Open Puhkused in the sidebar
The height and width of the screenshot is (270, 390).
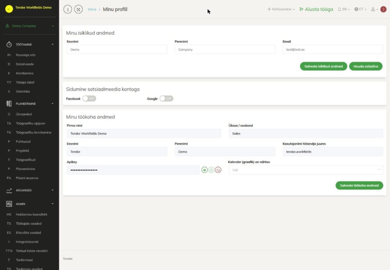[x=23, y=141]
